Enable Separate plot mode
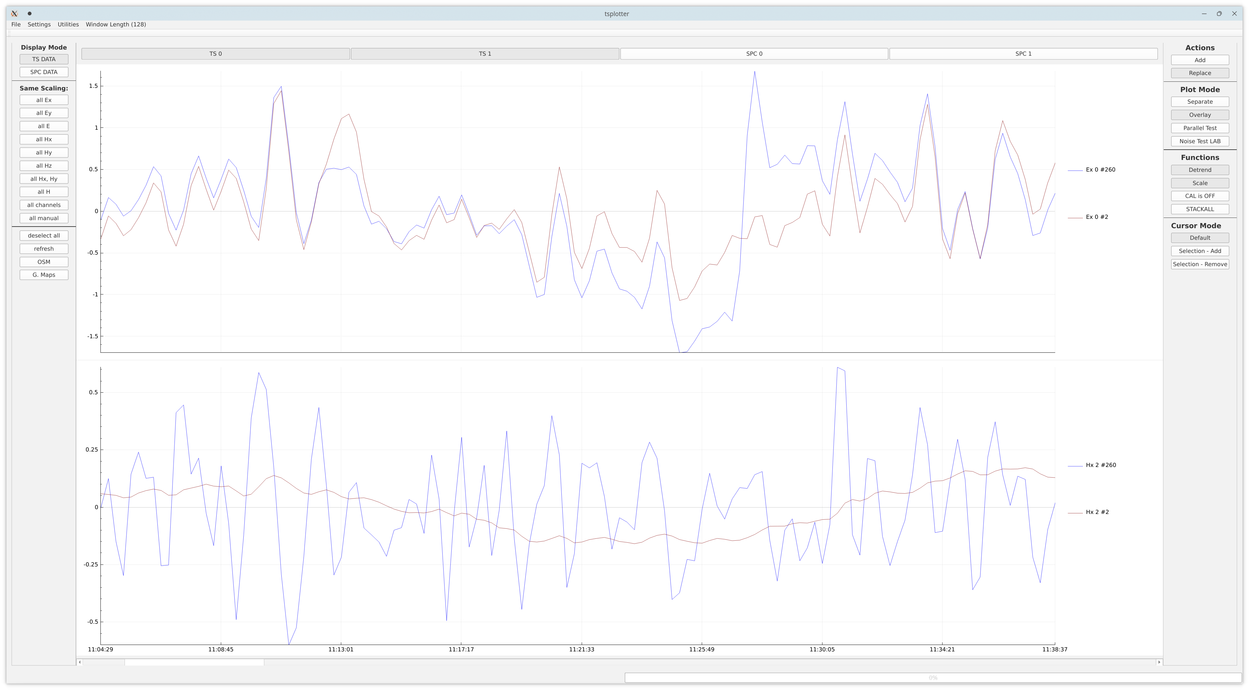1249x690 pixels. tap(1199, 102)
